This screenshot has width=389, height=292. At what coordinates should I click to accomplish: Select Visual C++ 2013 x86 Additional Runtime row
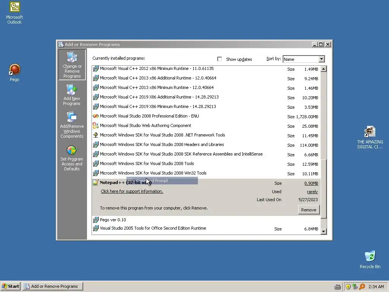(x=206, y=78)
